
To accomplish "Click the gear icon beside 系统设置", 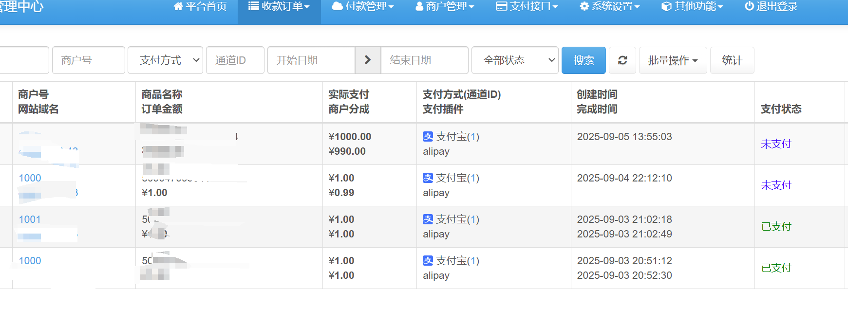I will (584, 6).
